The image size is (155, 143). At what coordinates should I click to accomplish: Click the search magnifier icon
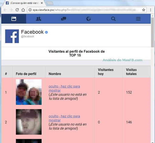pos(113,19)
